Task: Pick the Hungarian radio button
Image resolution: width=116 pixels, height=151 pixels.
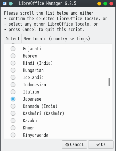Action: coord(13,70)
